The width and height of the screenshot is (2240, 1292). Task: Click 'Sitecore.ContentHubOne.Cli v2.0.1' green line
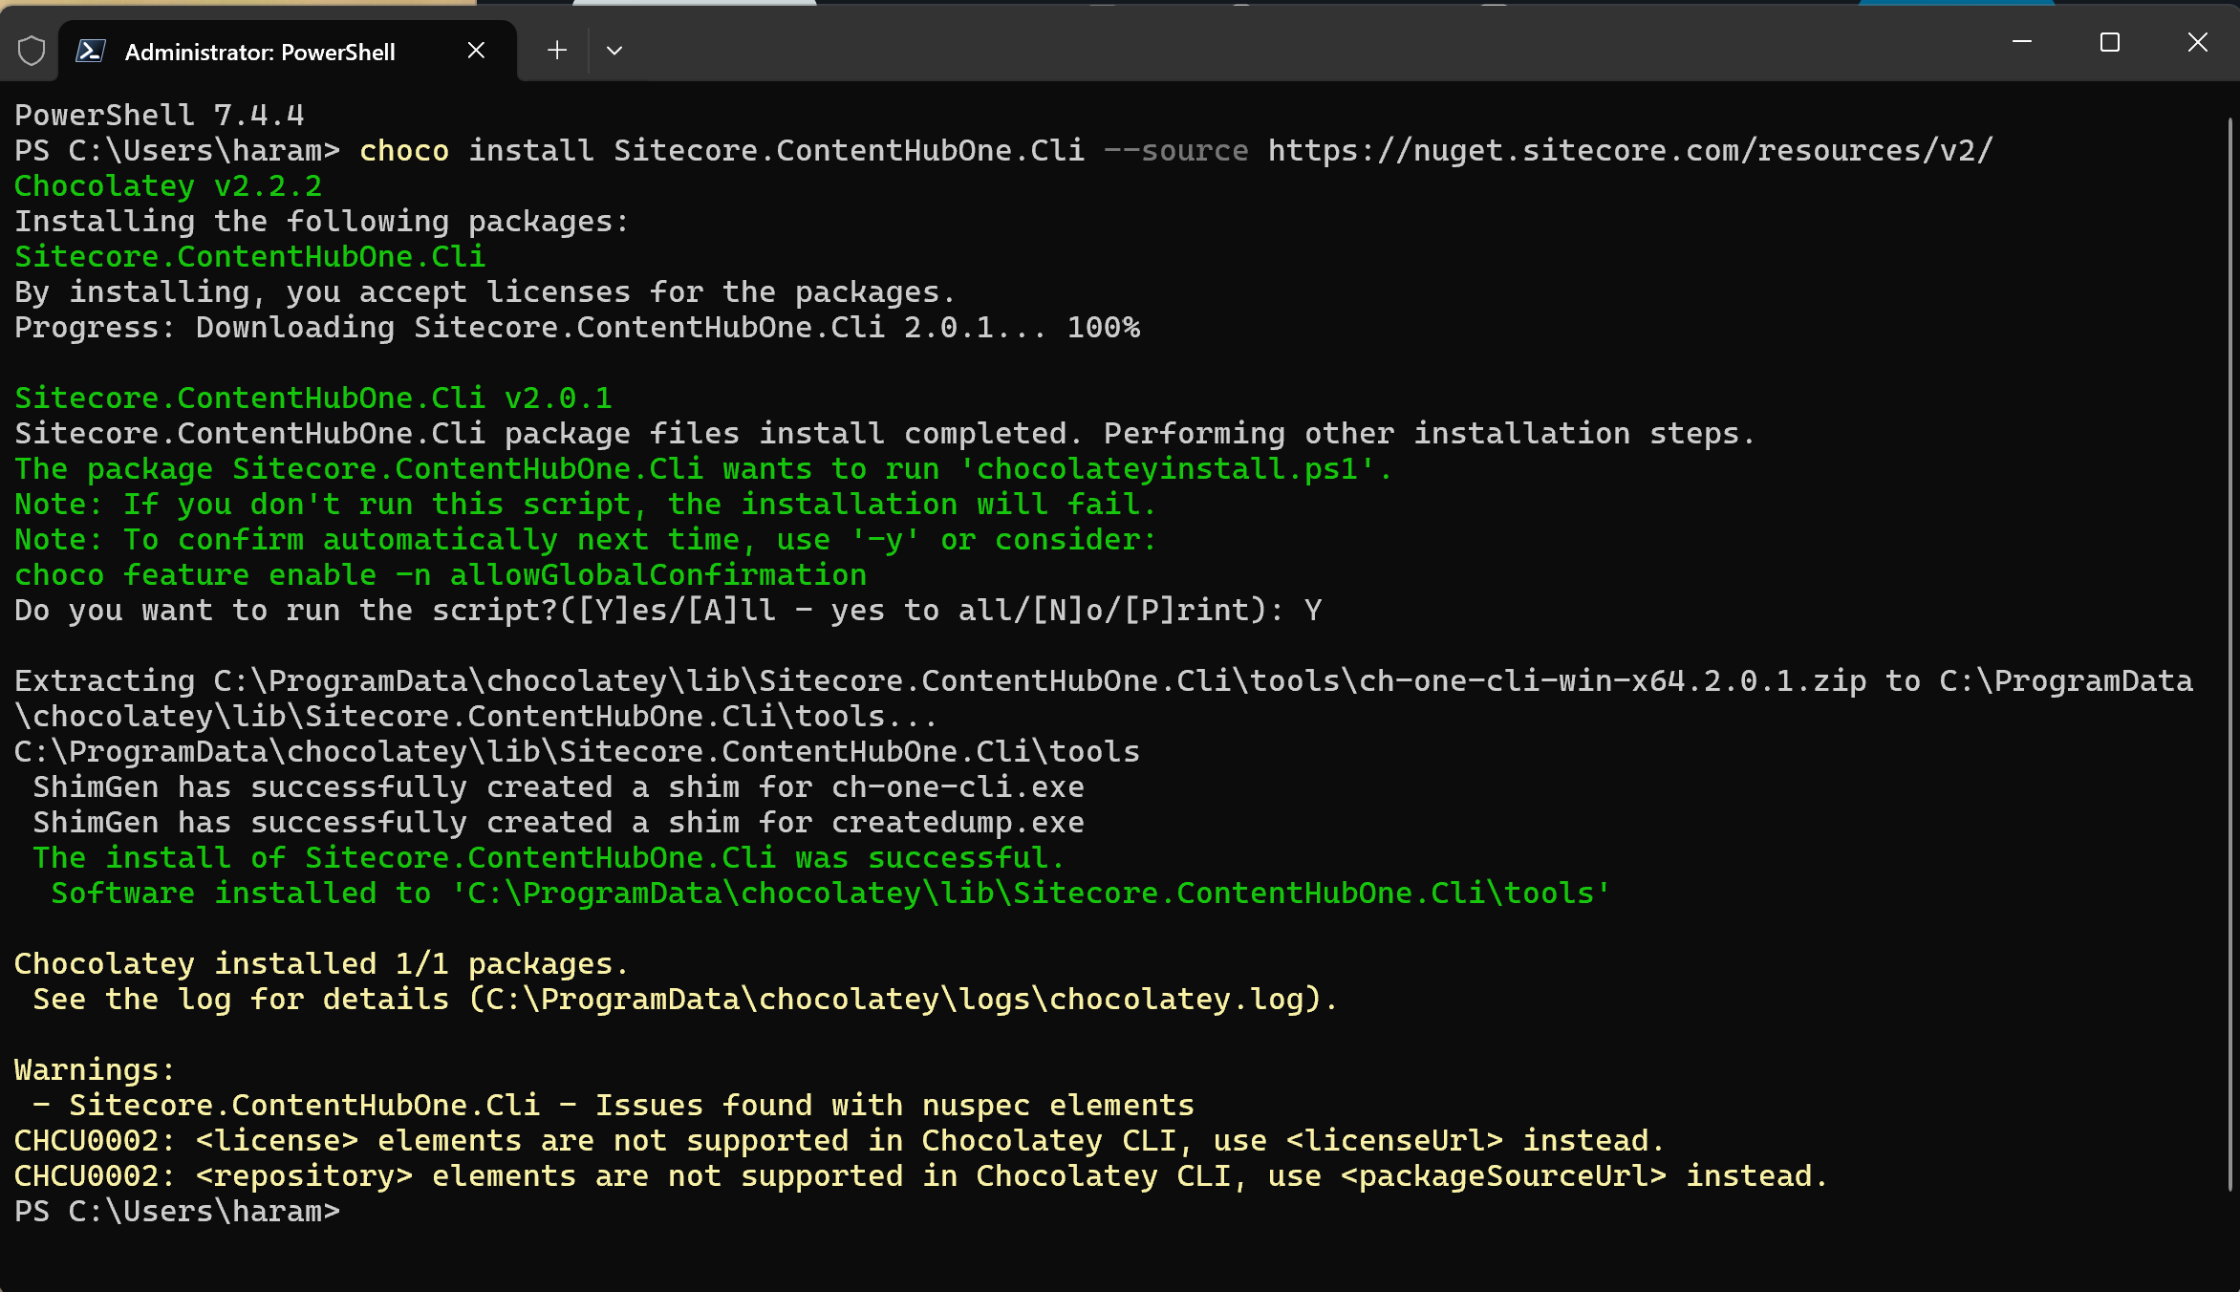tap(313, 398)
